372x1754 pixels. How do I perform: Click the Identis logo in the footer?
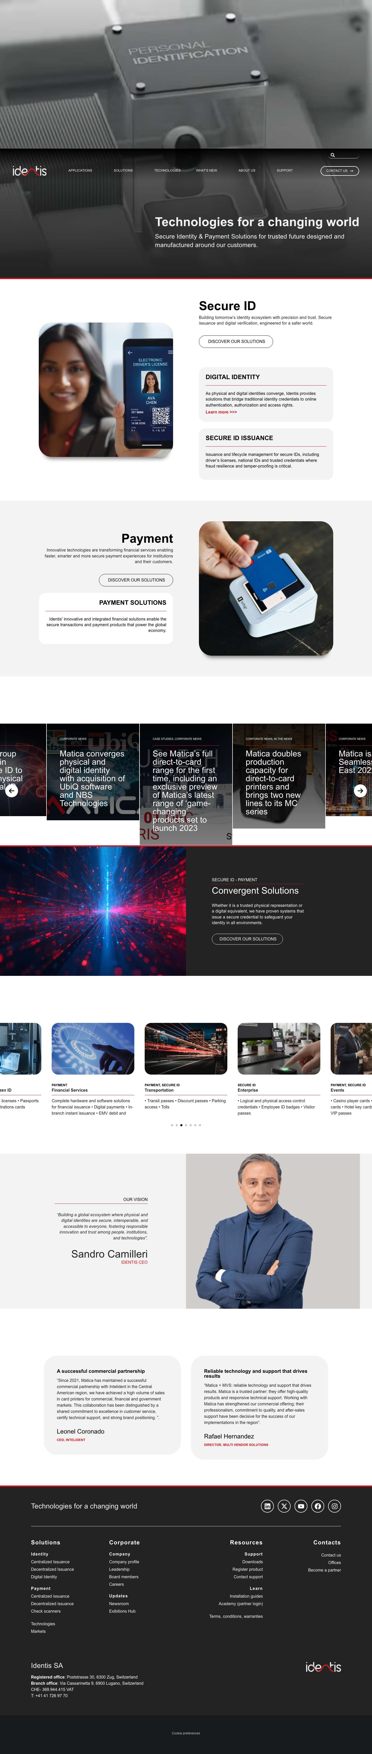click(323, 1667)
